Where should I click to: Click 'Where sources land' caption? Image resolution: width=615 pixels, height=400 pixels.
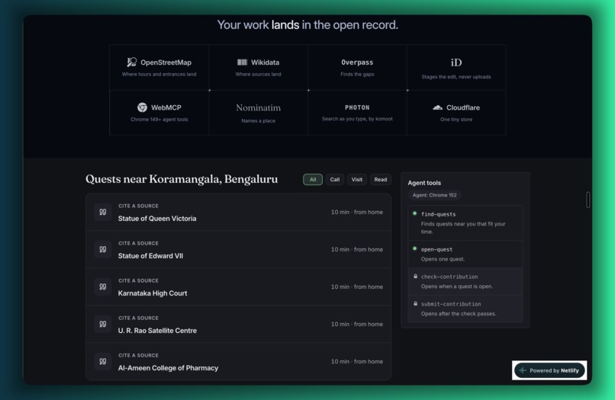(x=258, y=75)
